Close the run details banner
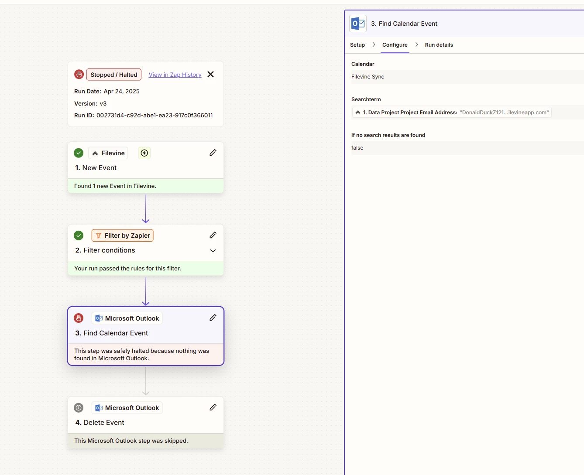Screen dimensions: 584x475 [211, 75]
